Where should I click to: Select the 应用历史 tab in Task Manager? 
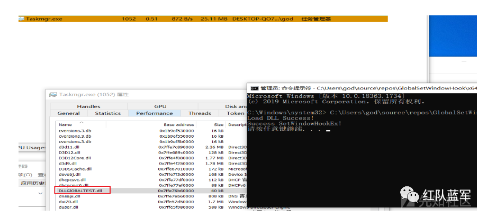coord(32,183)
